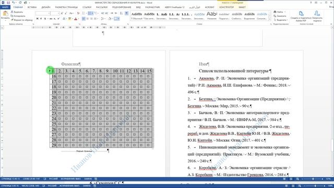Undo the last action
The image size is (334, 188).
click(13, 3)
